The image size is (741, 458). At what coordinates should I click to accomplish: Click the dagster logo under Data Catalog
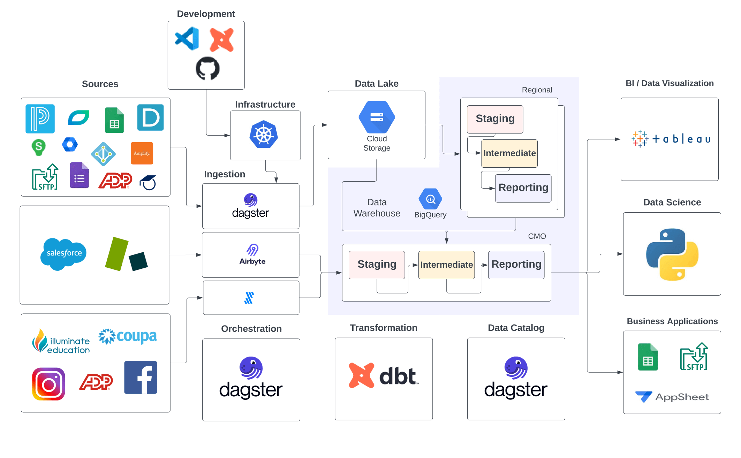click(x=516, y=378)
